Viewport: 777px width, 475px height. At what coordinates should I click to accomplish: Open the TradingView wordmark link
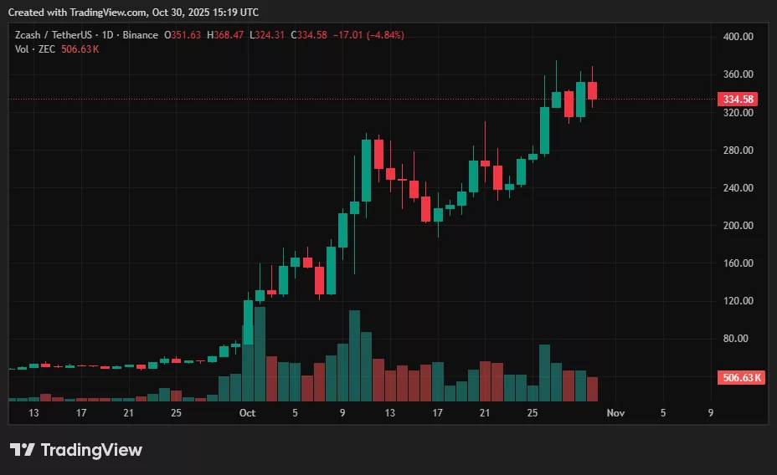click(x=91, y=450)
